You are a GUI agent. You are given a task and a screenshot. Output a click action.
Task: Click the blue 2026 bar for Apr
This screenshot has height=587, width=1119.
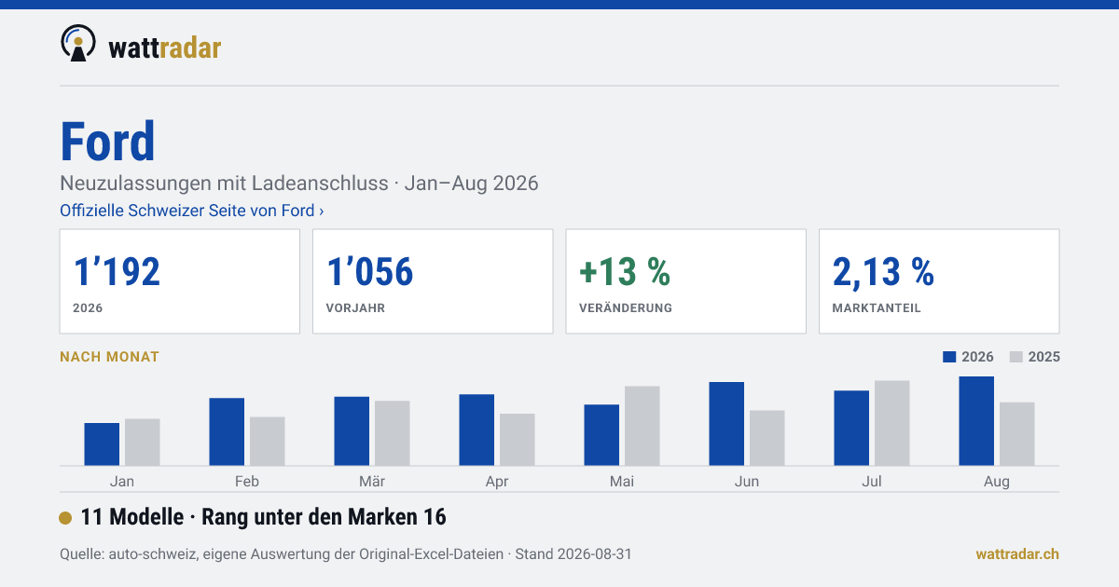[x=477, y=430]
